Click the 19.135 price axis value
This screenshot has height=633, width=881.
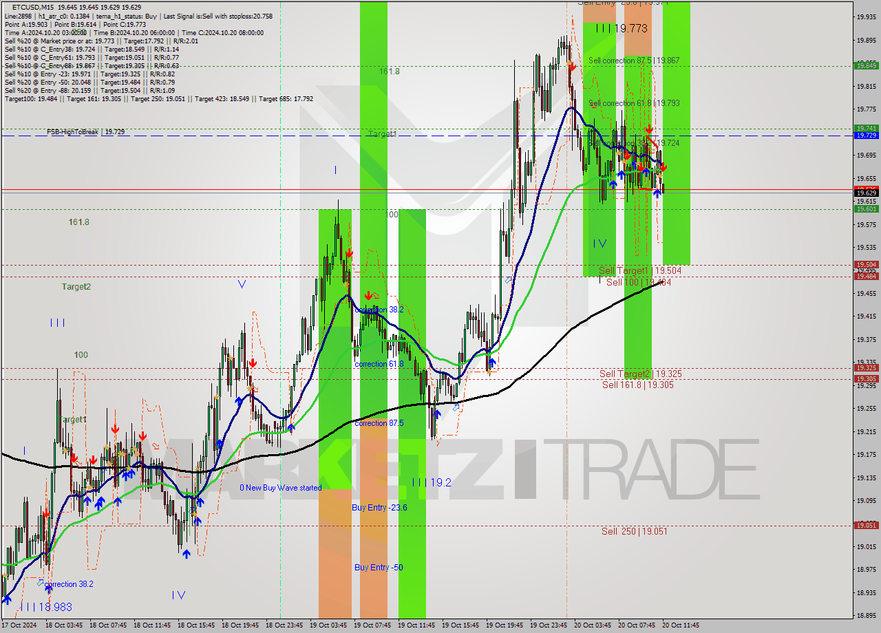tap(866, 478)
